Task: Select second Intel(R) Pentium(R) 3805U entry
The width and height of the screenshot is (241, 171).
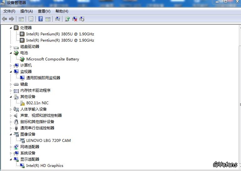Action: tap(60, 40)
